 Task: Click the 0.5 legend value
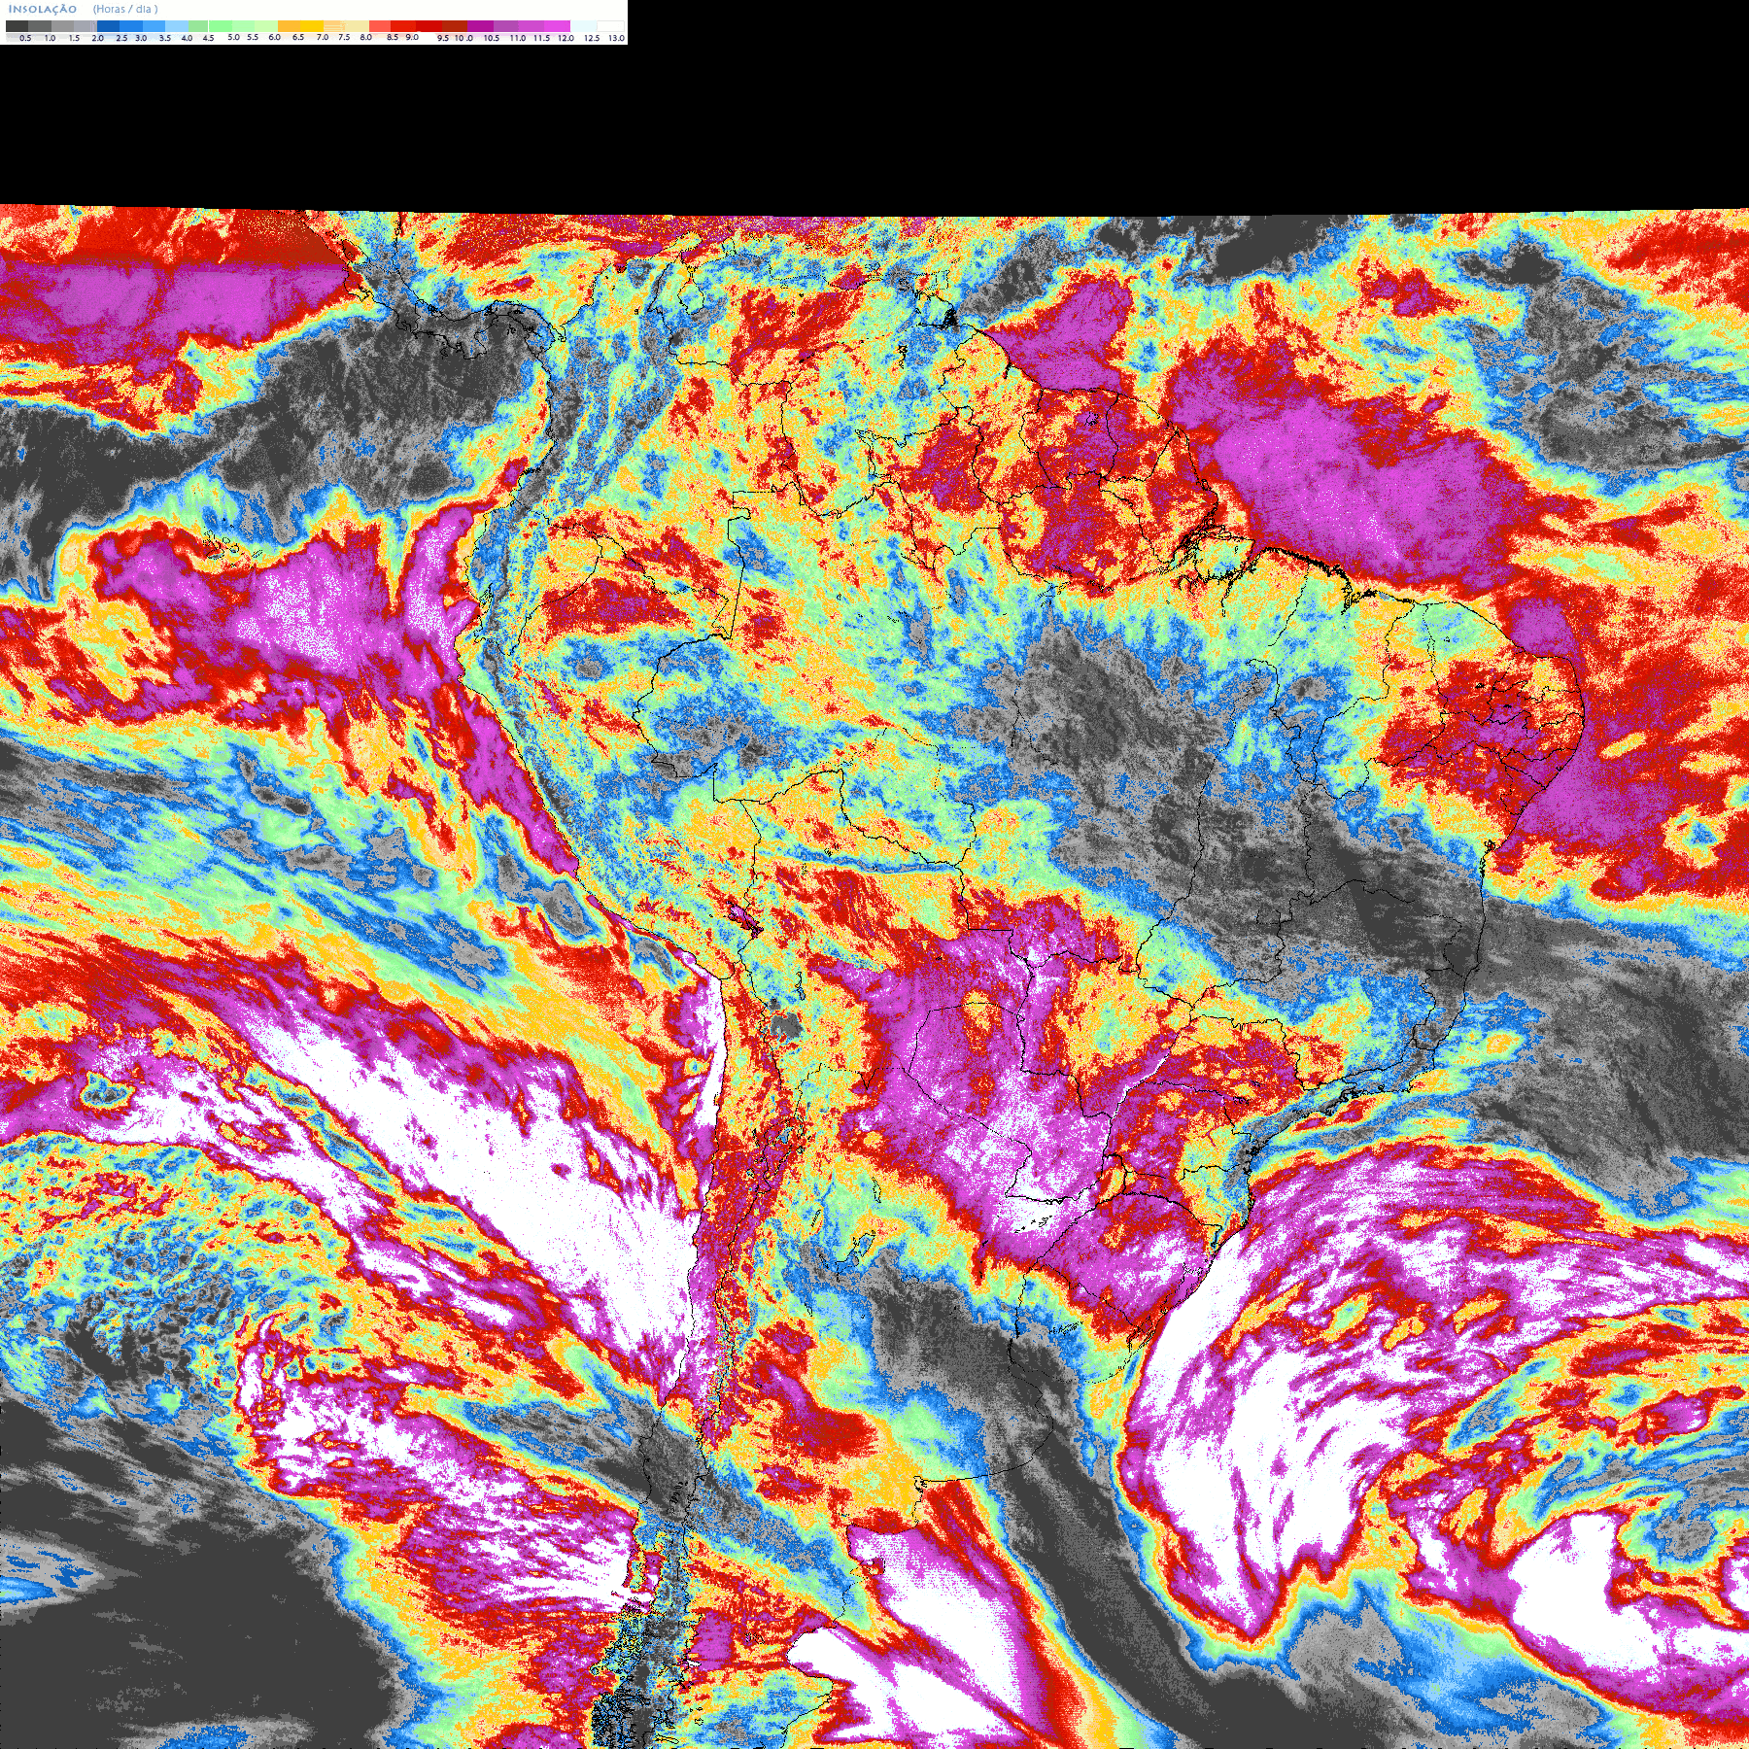[25, 38]
